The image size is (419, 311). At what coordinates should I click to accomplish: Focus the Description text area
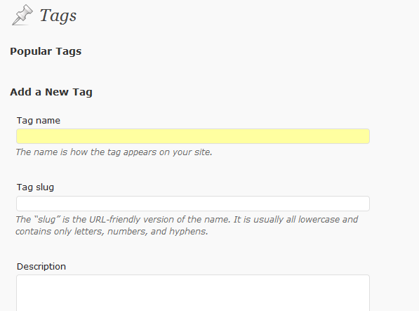tap(193, 293)
